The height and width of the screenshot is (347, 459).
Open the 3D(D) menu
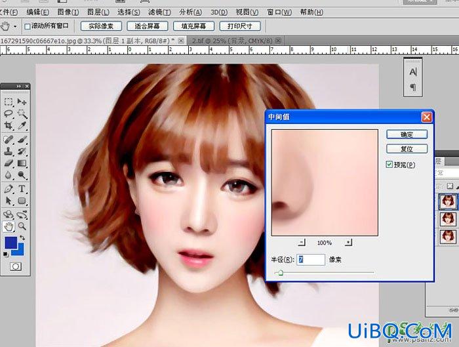tap(218, 12)
